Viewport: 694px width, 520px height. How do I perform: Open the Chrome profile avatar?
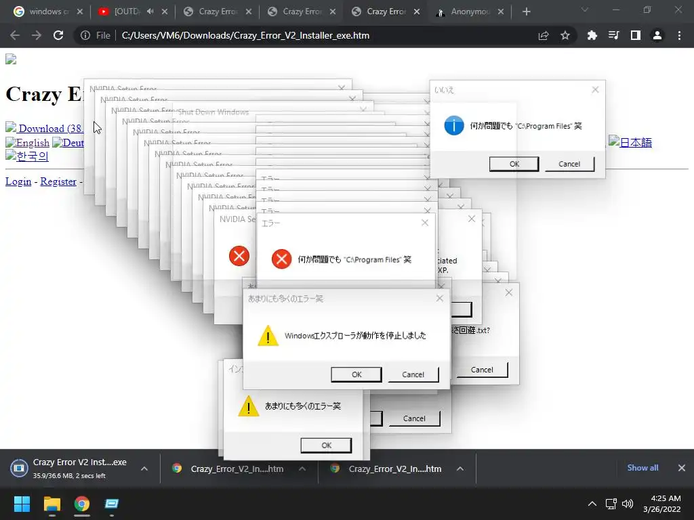click(x=657, y=35)
